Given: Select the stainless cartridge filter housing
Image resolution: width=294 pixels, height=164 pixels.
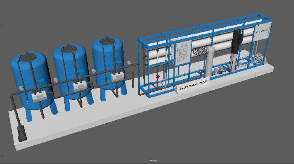Looking at the screenshot, I should (x=210, y=61).
